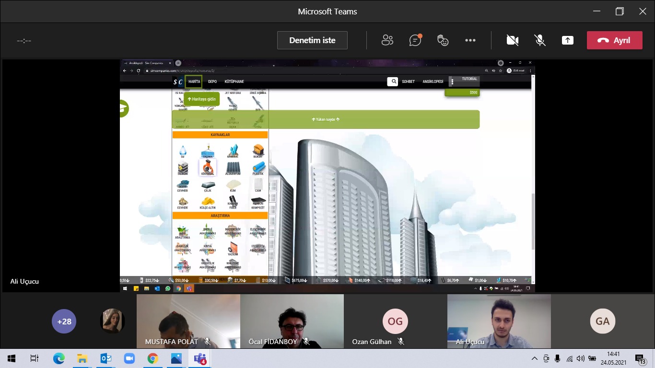Select the HARİTA menu item
Screen dimensions: 655x368
(x=194, y=82)
